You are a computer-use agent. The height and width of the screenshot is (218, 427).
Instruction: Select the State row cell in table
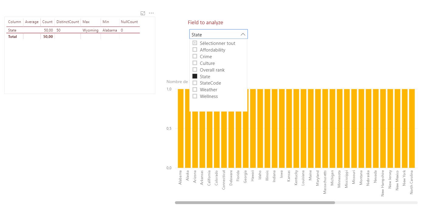[x=12, y=30]
